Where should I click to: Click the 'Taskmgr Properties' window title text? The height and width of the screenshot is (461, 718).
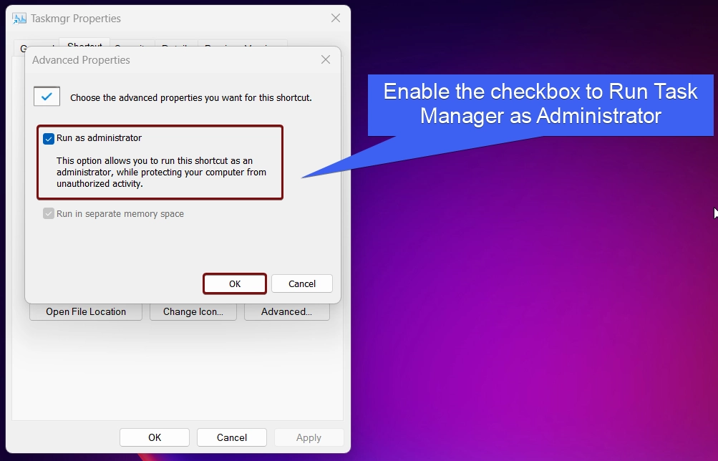(76, 19)
